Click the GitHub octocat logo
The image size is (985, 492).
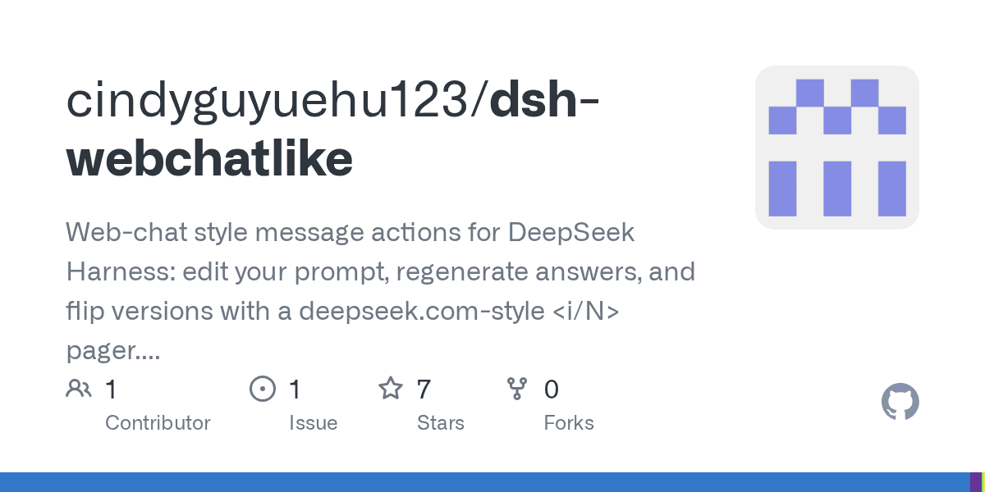coord(900,402)
